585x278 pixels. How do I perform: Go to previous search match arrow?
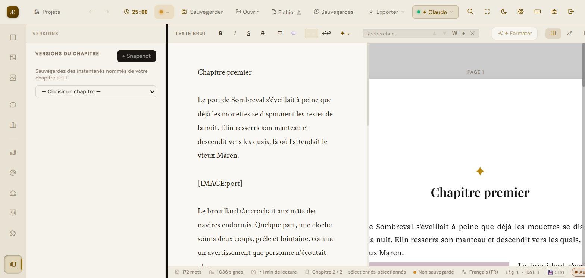tap(434, 34)
